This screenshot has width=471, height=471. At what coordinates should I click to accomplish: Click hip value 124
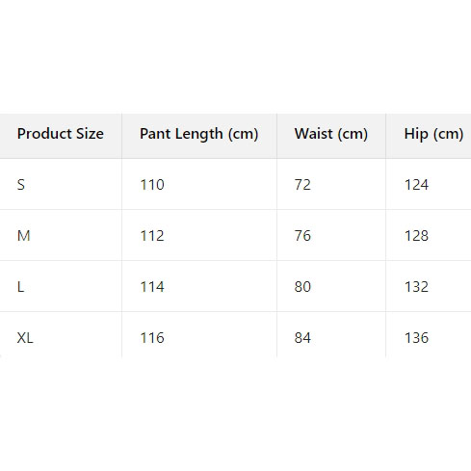pyautogui.click(x=416, y=185)
